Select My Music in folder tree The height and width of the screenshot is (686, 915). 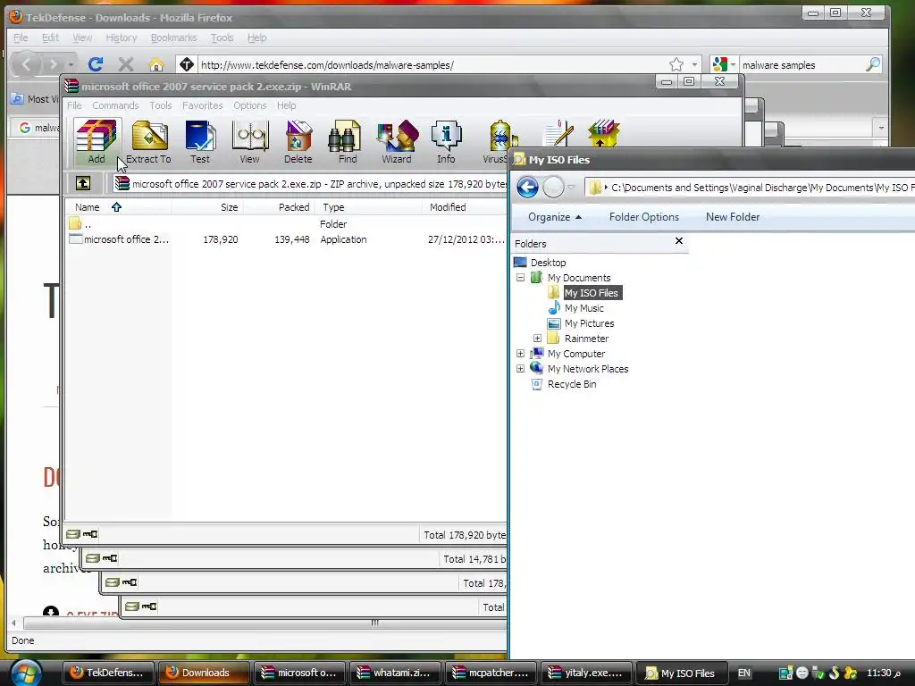click(x=583, y=308)
